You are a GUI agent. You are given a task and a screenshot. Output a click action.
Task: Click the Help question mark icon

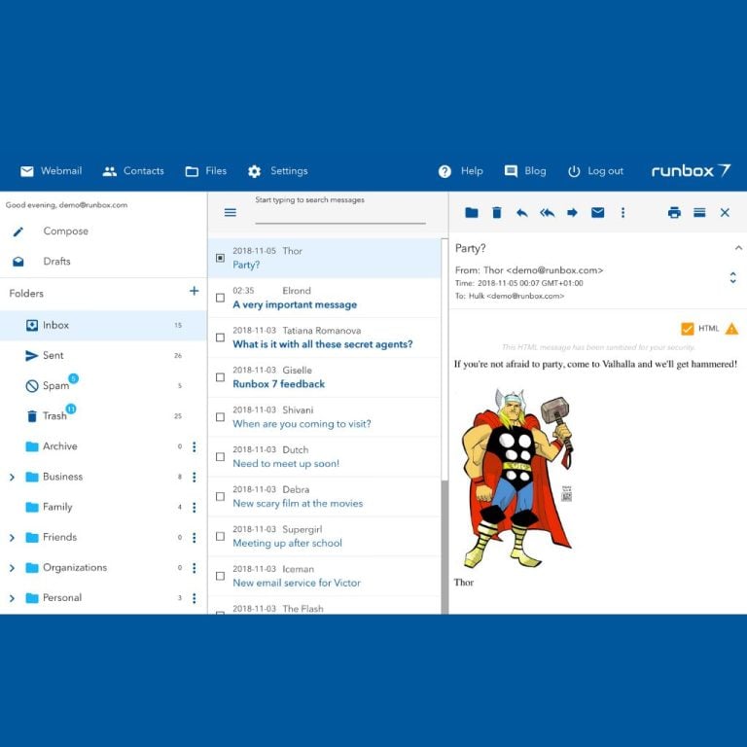(445, 171)
